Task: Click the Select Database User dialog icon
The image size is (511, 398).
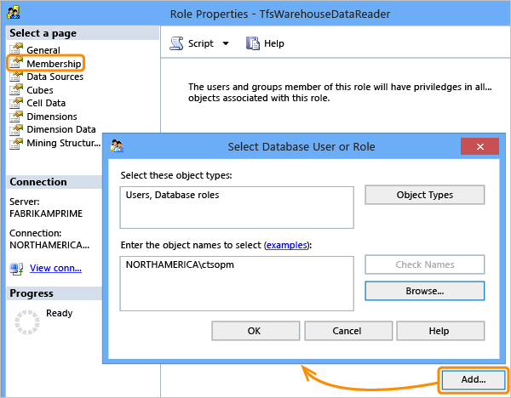Action: (117, 145)
